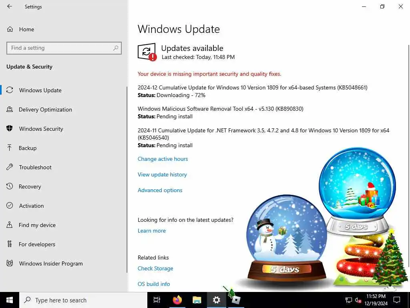Viewport: 410px width, 308px height.
Task: Click the taskbar Type here to search box
Action: point(83,300)
